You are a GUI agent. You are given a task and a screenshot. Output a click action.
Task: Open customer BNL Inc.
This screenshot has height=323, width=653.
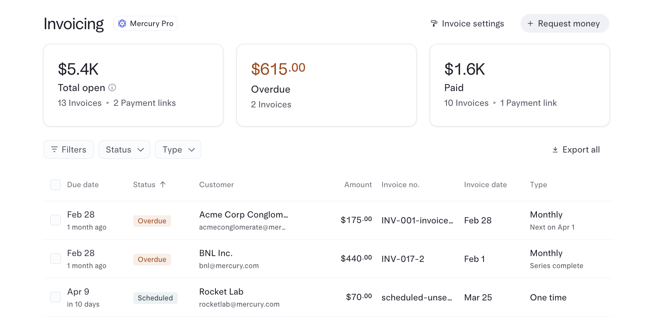pos(216,253)
